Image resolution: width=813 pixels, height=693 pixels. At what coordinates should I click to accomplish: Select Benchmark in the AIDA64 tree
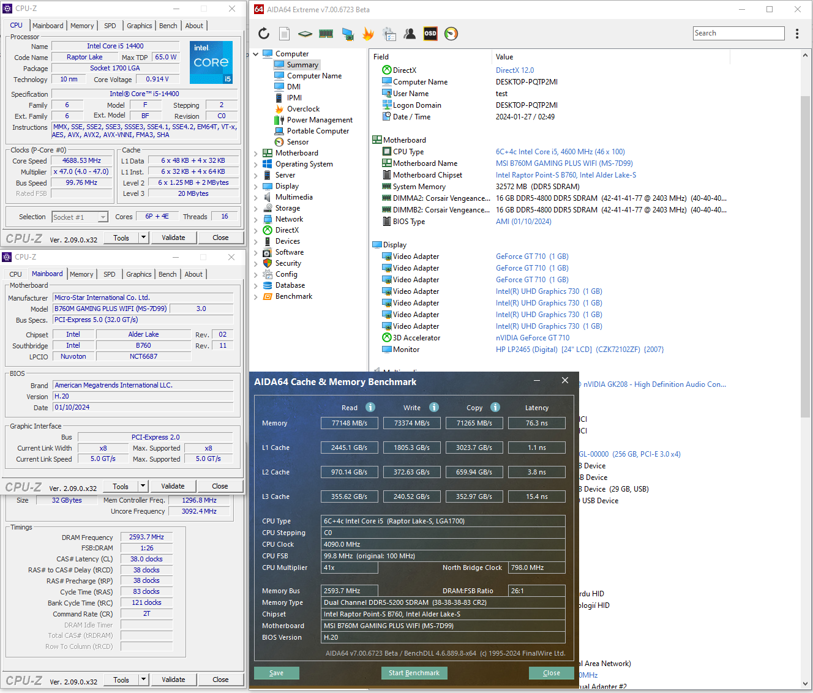click(x=294, y=296)
